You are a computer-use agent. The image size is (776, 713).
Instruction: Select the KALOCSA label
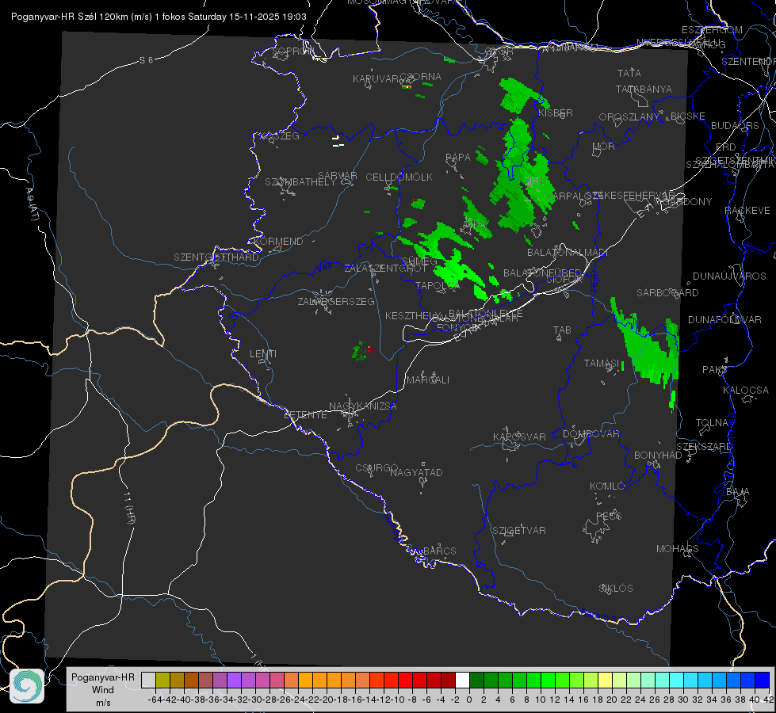[x=746, y=391]
